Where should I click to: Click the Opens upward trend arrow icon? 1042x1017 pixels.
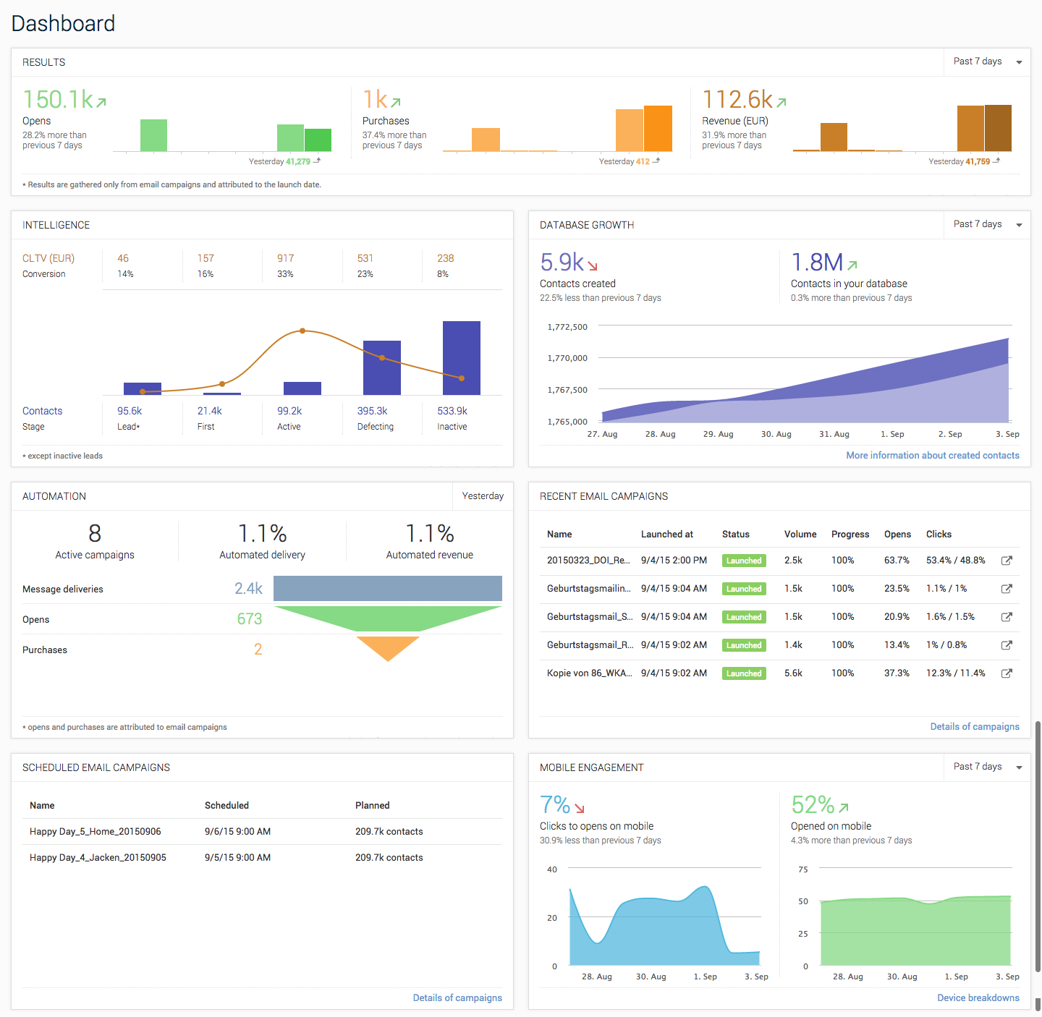(x=101, y=102)
